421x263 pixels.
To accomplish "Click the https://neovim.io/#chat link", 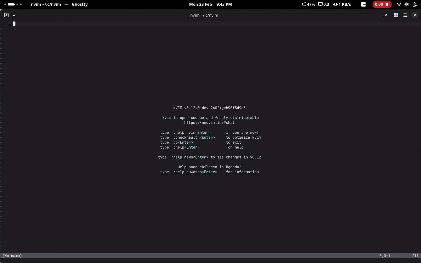I will [209, 123].
